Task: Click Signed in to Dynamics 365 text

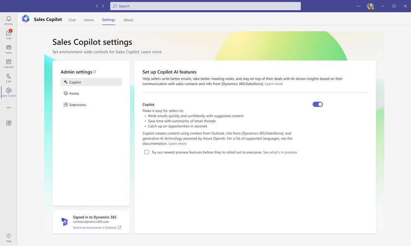Action: click(95, 217)
